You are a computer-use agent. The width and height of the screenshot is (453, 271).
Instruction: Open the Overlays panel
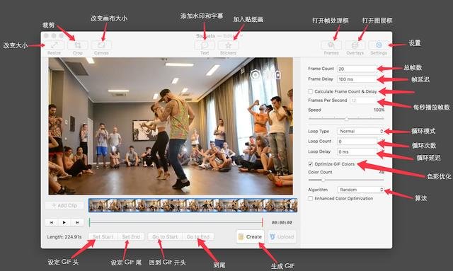pyautogui.click(x=355, y=45)
